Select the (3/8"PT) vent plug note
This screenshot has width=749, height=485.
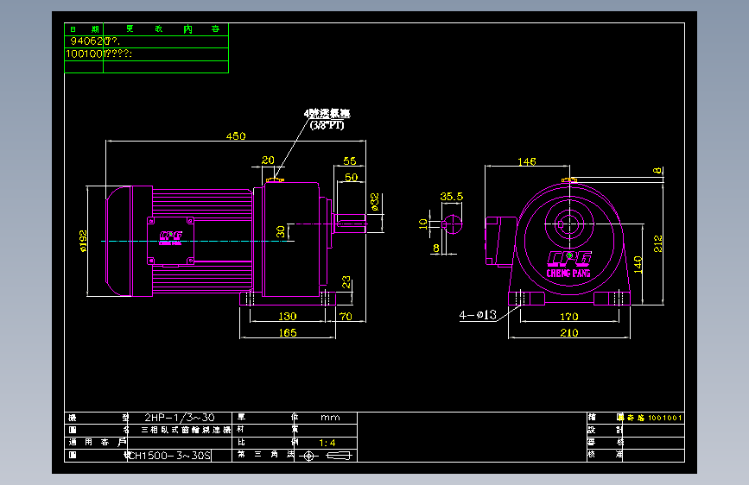(x=327, y=125)
